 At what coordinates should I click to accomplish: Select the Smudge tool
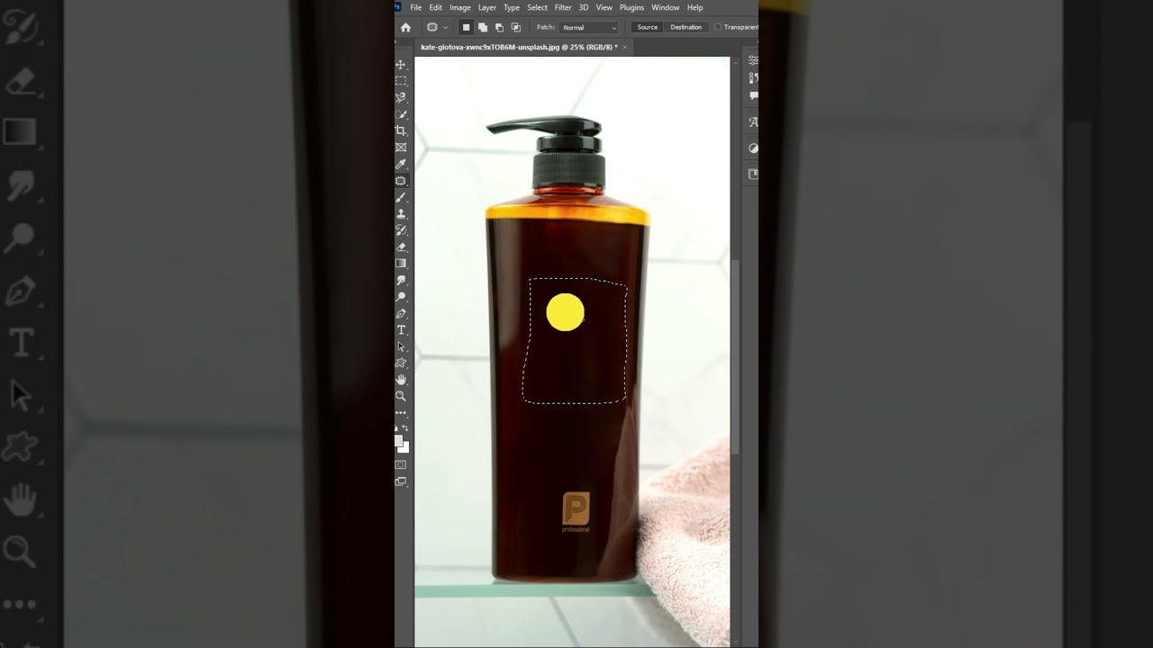pyautogui.click(x=401, y=280)
